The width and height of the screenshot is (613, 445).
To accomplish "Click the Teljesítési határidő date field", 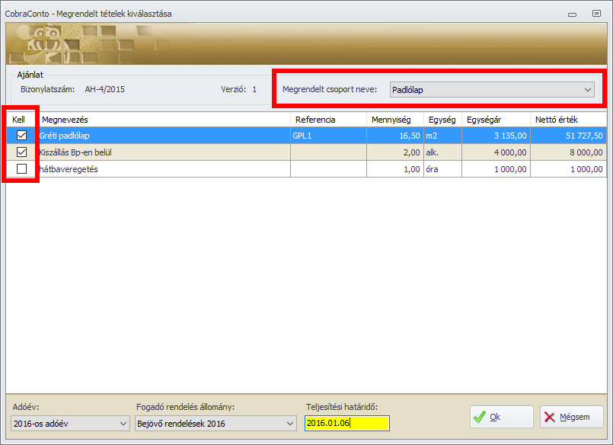I will pos(347,423).
